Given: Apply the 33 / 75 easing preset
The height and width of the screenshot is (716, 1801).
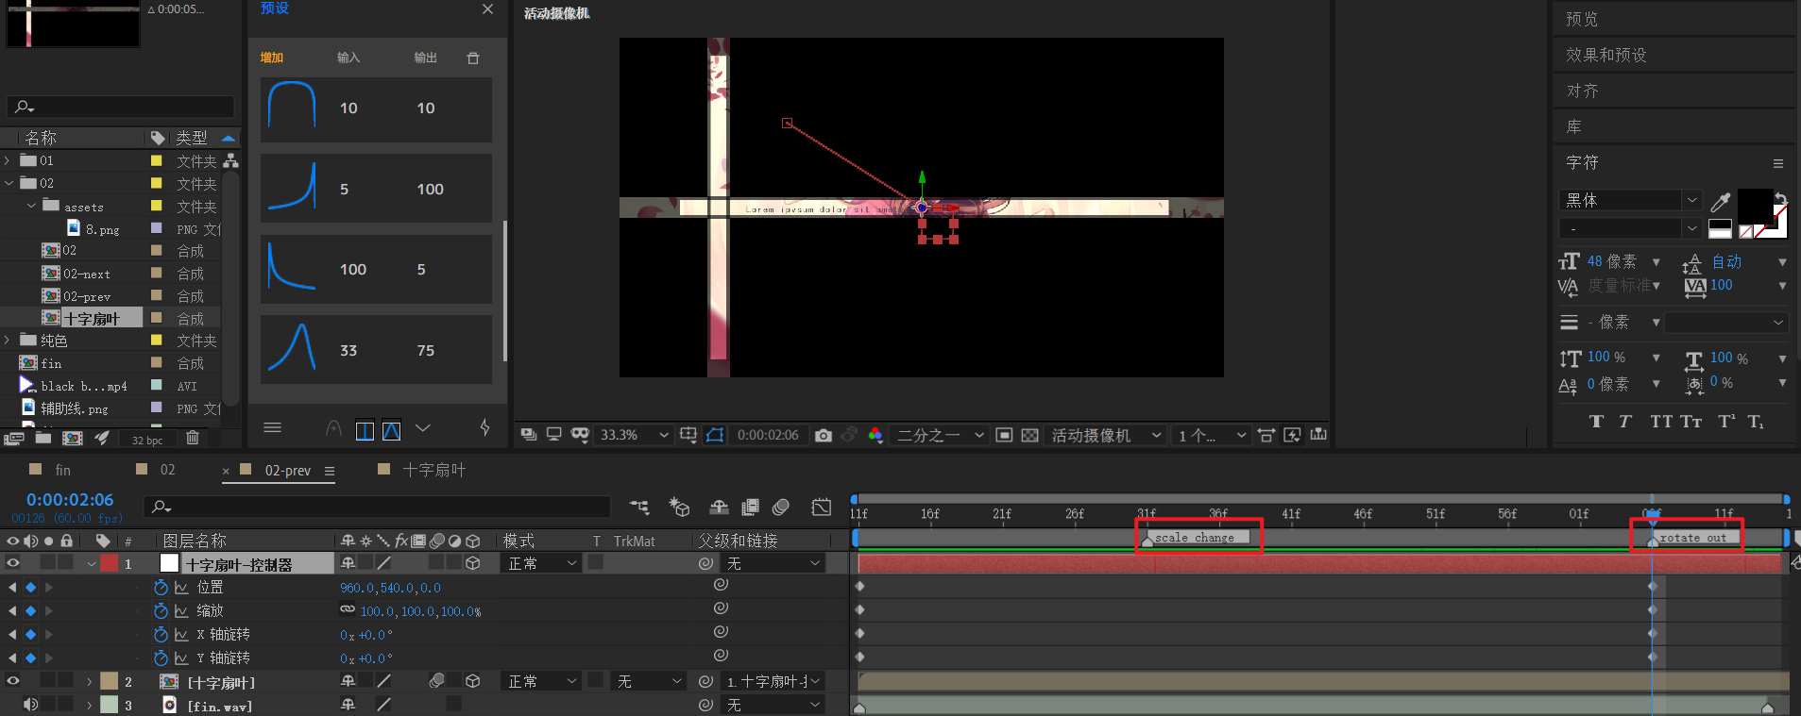Looking at the screenshot, I should click(376, 350).
